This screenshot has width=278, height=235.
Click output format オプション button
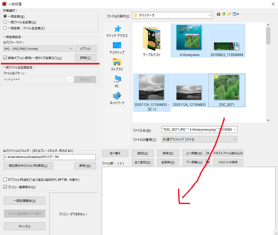[86, 49]
